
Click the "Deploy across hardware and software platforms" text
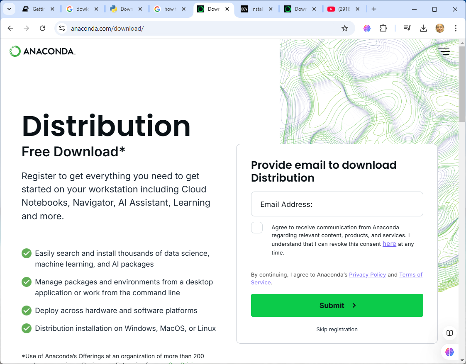click(116, 311)
